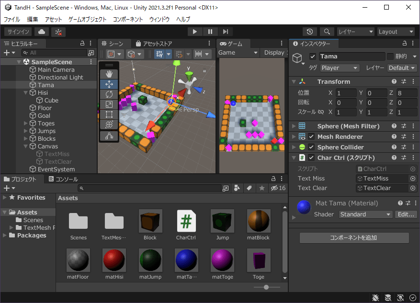Open Sphere Collider three-dot menu
420x303 pixels.
(x=413, y=147)
